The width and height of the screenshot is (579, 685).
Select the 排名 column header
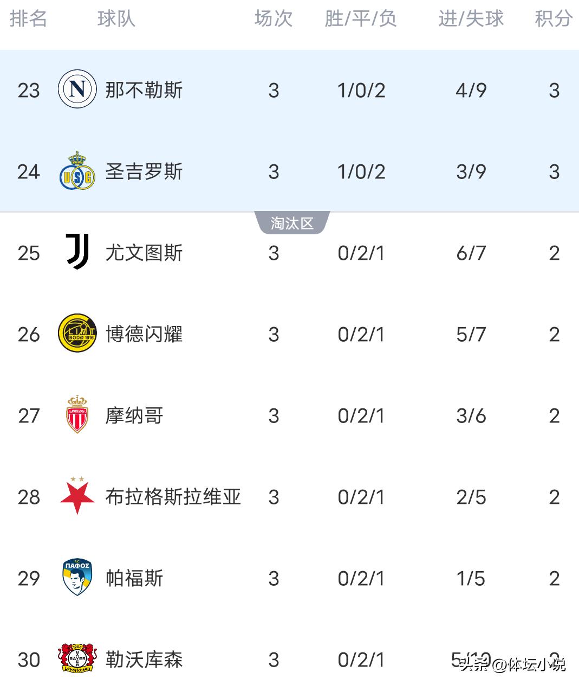tap(28, 19)
